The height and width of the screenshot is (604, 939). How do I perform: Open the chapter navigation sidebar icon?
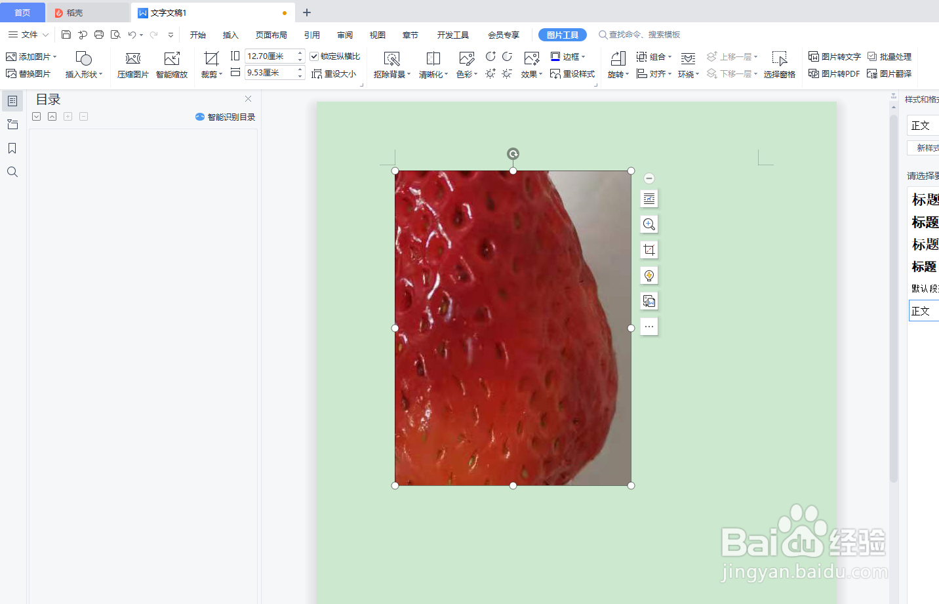pos(12,125)
